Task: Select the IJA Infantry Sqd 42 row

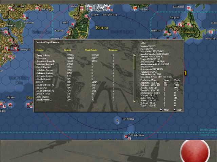Action: point(75,85)
